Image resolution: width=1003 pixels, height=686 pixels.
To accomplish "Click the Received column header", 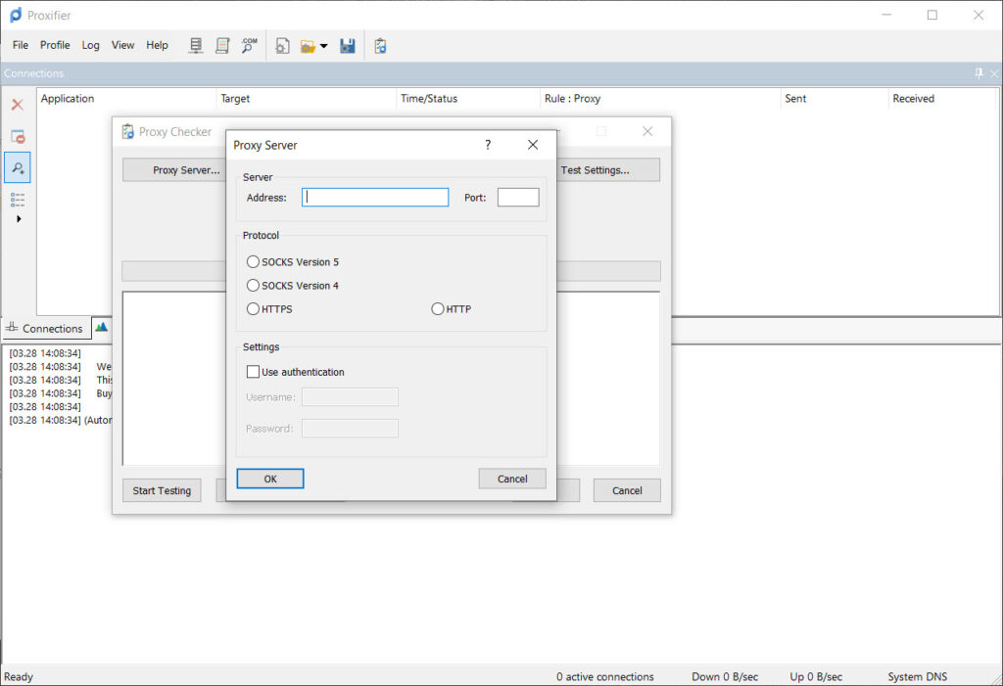I will coord(943,99).
